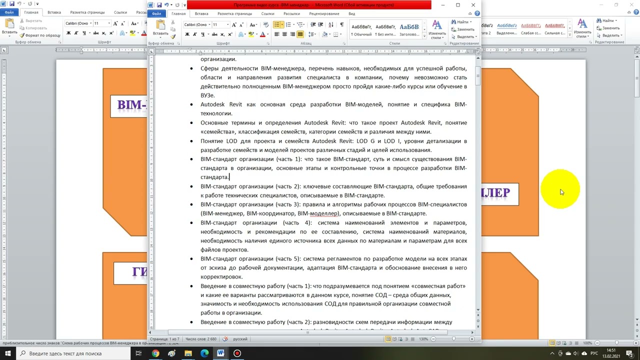Show paragraph marks in the front window
Image resolution: width=640 pixels, height=360 pixels.
tap(341, 24)
